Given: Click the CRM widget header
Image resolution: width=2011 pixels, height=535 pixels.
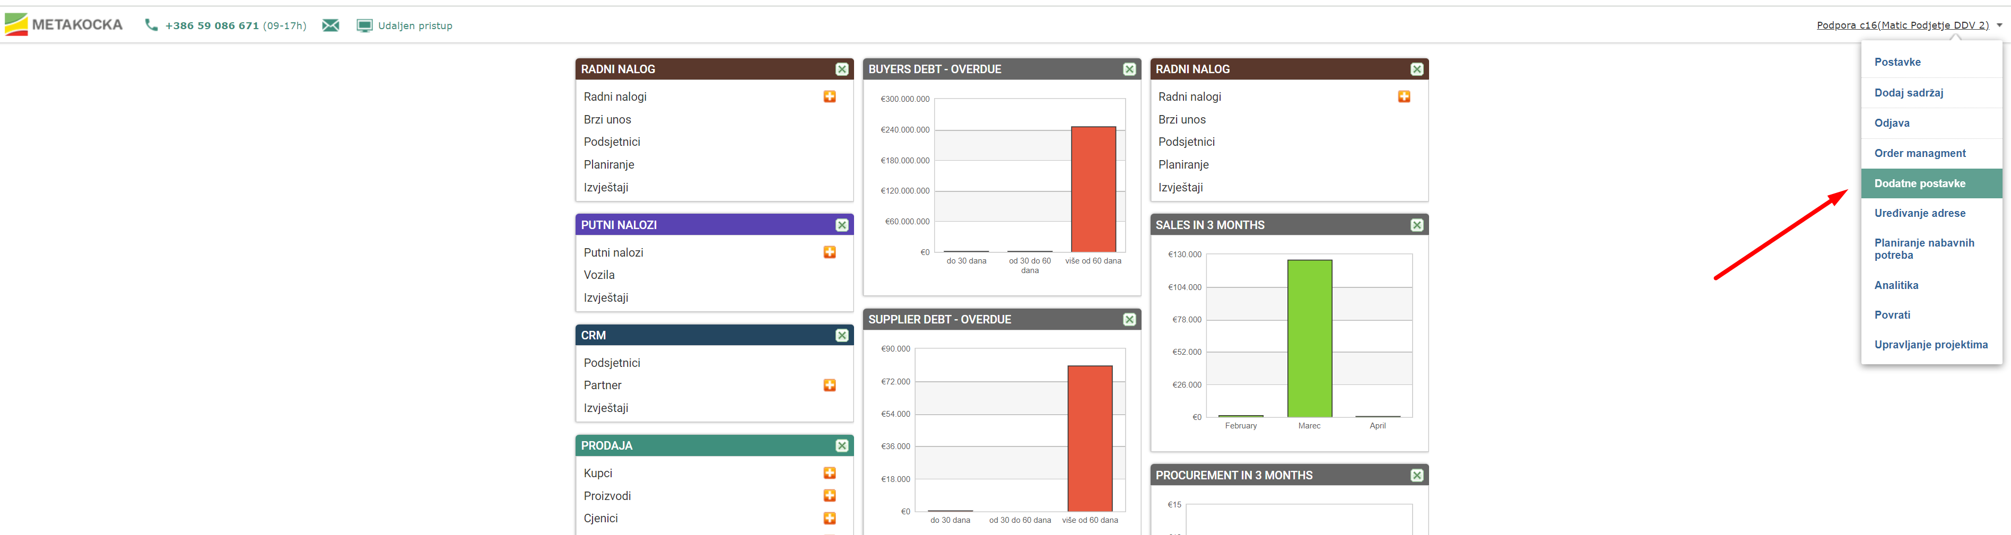Looking at the screenshot, I should [x=713, y=335].
